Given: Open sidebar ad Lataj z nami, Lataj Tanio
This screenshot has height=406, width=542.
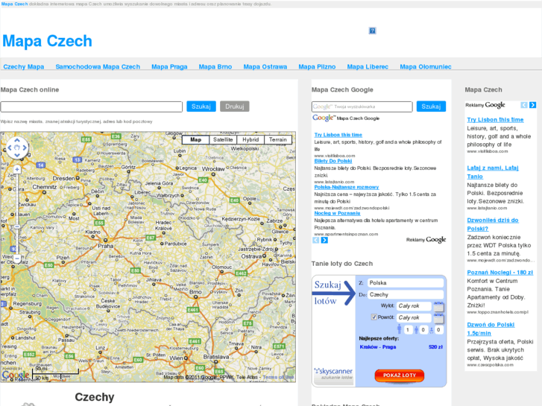Looking at the screenshot, I should pyautogui.click(x=493, y=172).
